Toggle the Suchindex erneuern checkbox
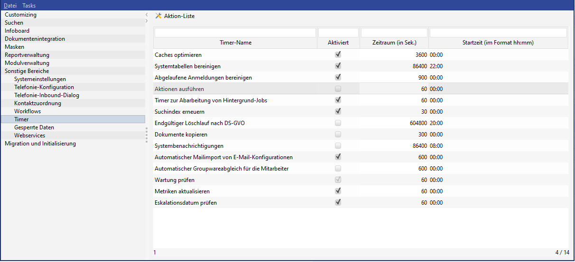This screenshot has height=262, width=575. [x=338, y=111]
